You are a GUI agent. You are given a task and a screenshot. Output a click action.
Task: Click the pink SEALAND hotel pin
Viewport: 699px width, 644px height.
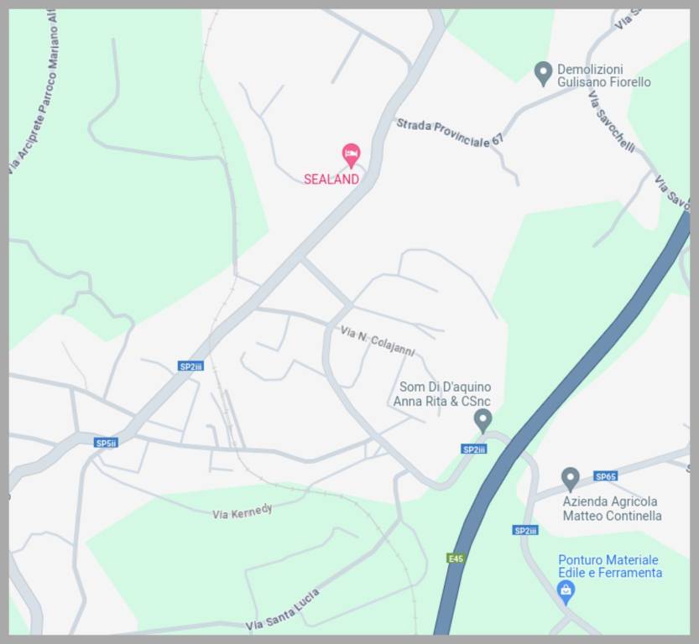(352, 155)
